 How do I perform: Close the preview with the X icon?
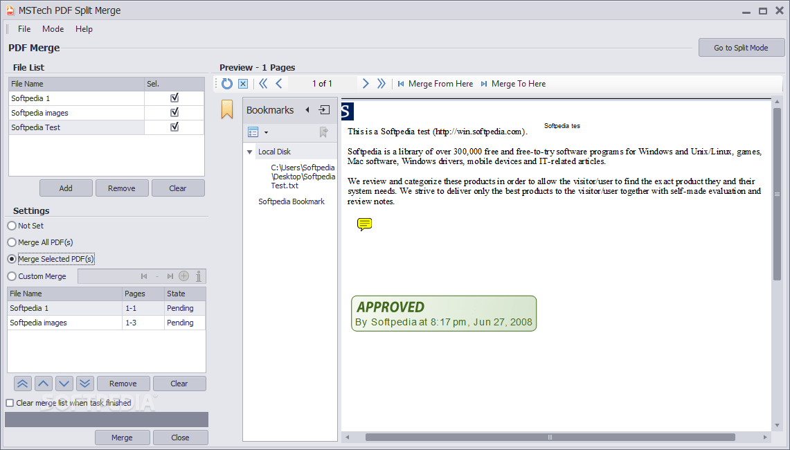click(x=243, y=84)
